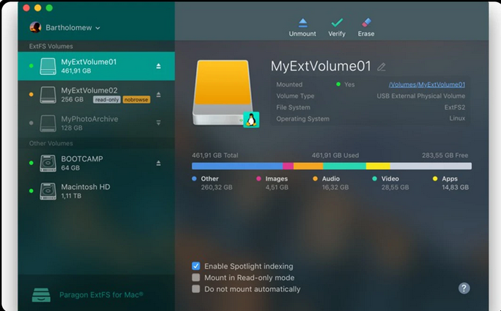This screenshot has width=501, height=311.
Task: Click the 'Linux' operating system value
Action: point(457,118)
